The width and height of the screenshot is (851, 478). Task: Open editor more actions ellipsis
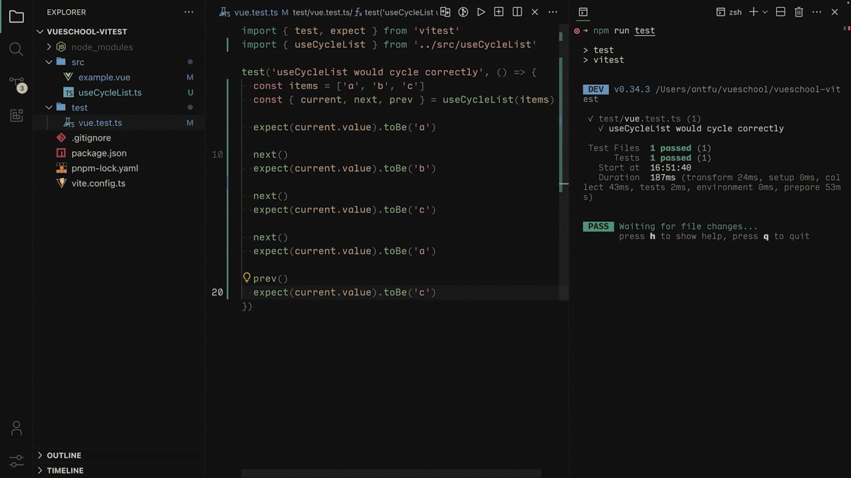point(552,12)
